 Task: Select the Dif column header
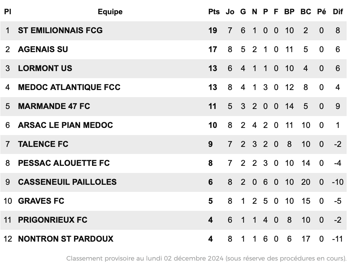(x=338, y=12)
